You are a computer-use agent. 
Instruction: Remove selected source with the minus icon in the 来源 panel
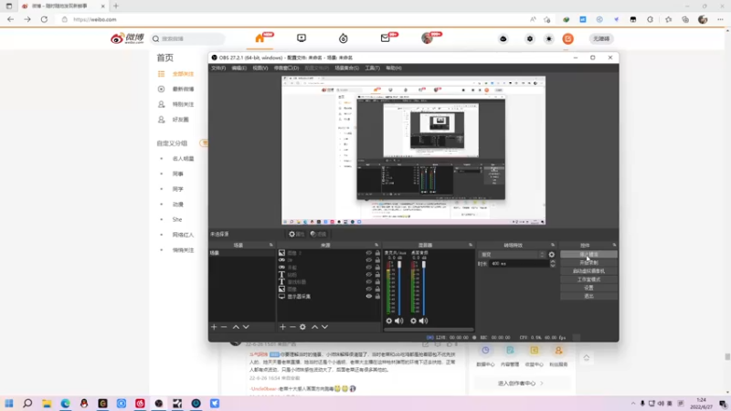[x=292, y=327]
